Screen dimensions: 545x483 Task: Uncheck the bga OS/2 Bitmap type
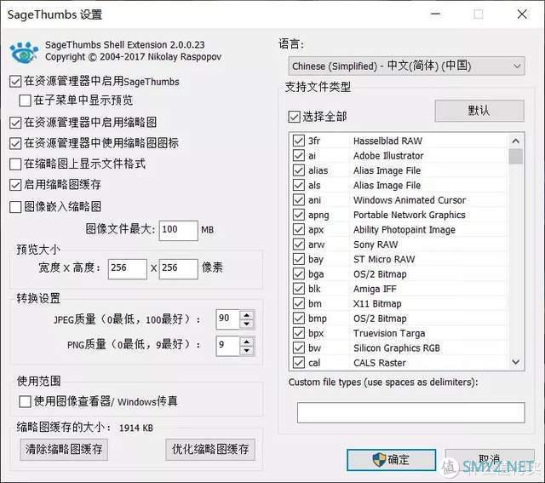(x=299, y=273)
